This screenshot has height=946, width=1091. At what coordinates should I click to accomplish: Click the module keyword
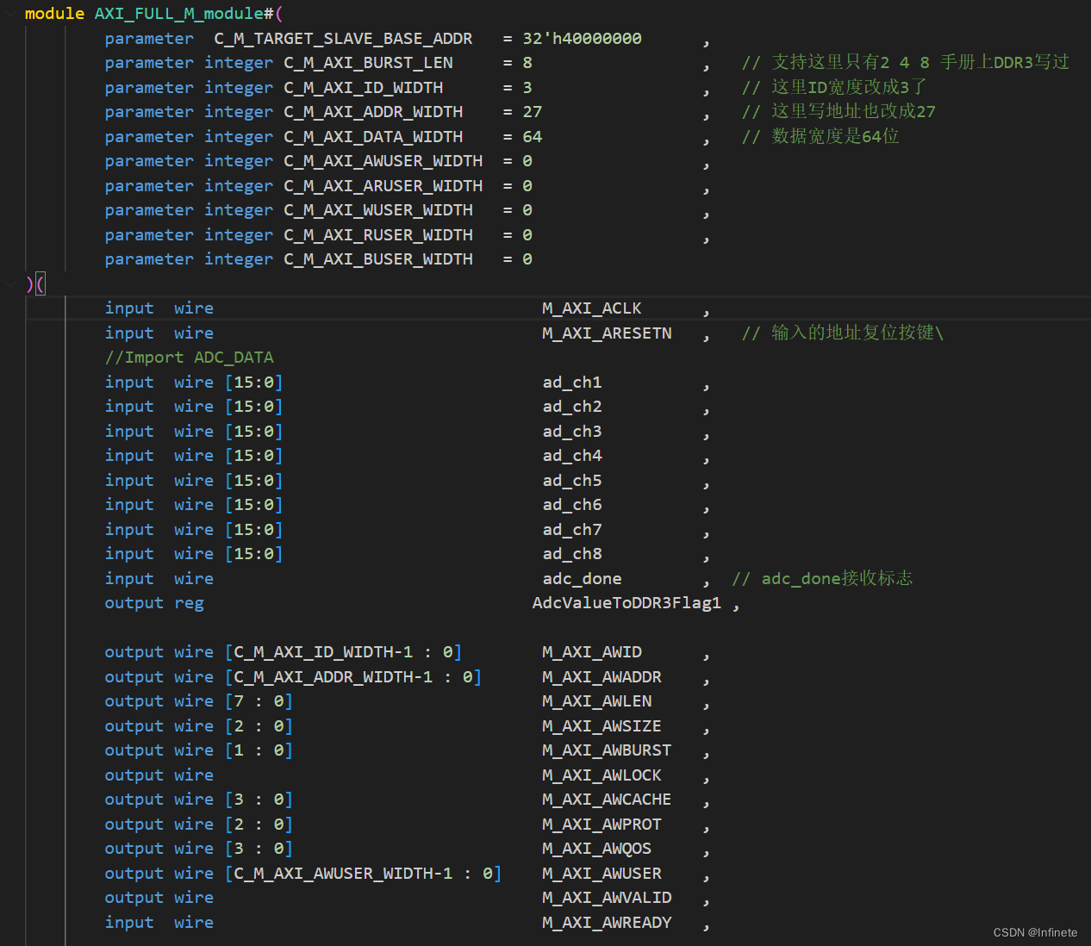[53, 14]
